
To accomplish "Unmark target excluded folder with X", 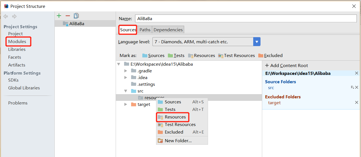I will 357,103.
